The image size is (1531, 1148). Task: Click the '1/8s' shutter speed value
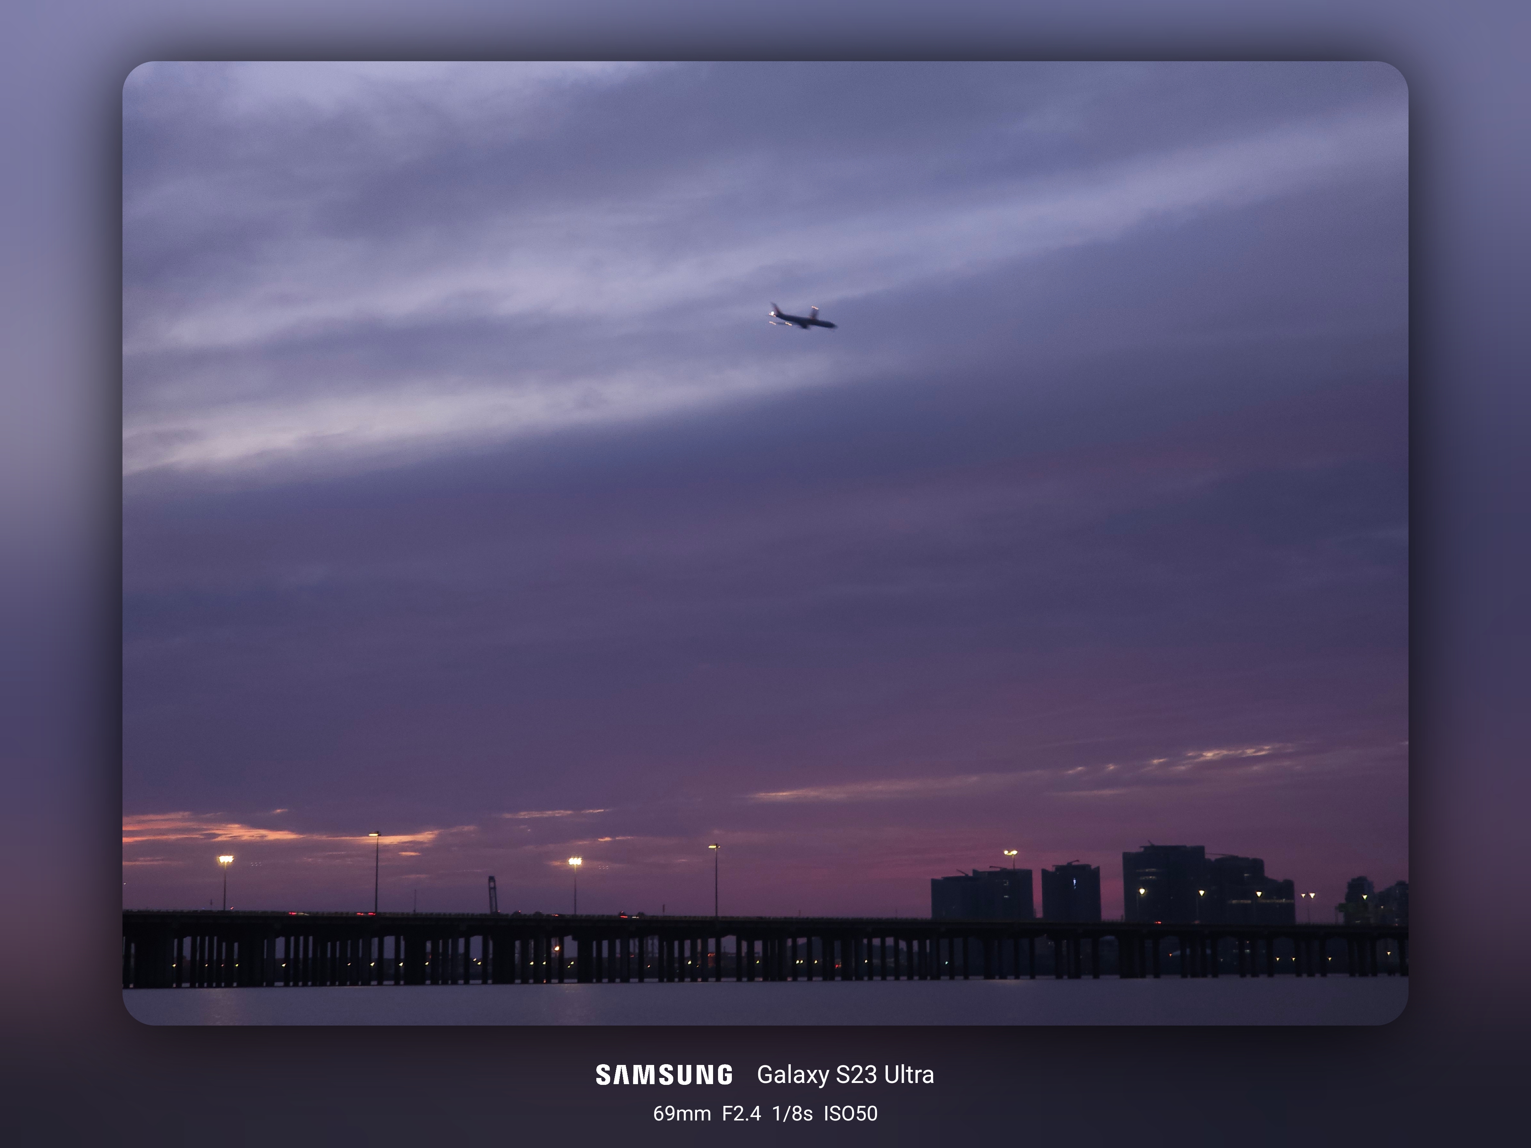tap(792, 1114)
